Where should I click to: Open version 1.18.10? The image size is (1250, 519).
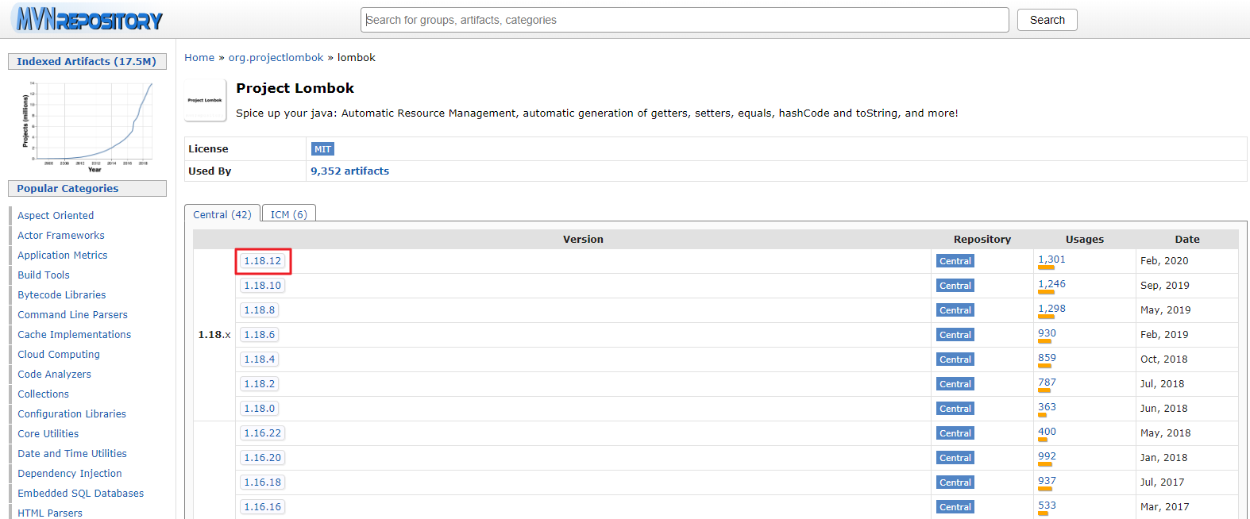point(263,286)
